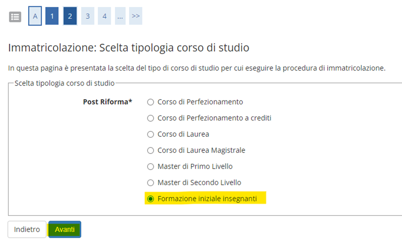Click the Formazione iniziale insegnanti label text
This screenshot has height=243, width=402.
pyautogui.click(x=207, y=199)
